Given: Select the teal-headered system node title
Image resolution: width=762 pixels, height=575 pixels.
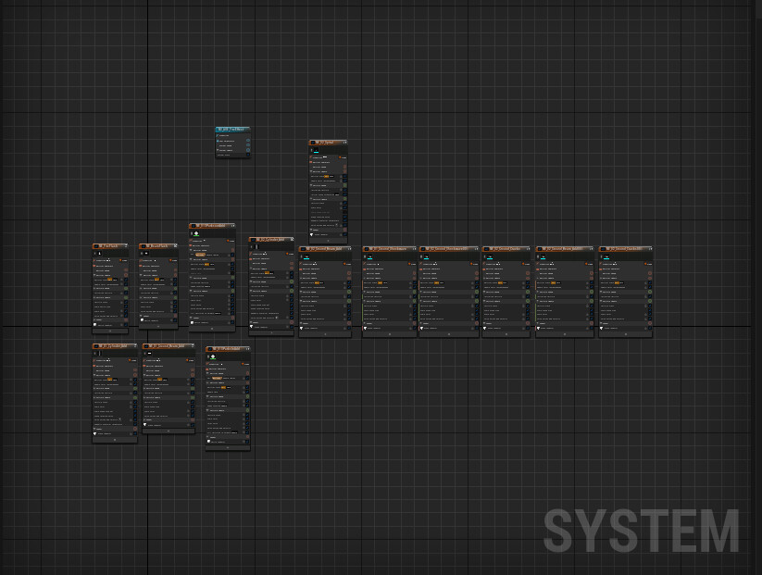Looking at the screenshot, I should point(232,130).
